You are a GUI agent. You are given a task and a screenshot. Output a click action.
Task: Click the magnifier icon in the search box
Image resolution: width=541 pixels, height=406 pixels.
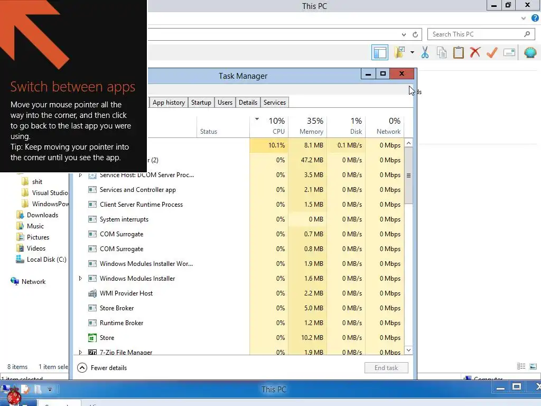point(527,34)
